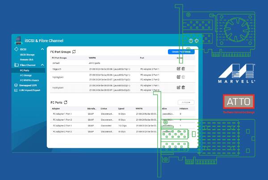Click the Speed column header
Image resolution: width=268 pixels, height=180 pixels.
[121, 109]
